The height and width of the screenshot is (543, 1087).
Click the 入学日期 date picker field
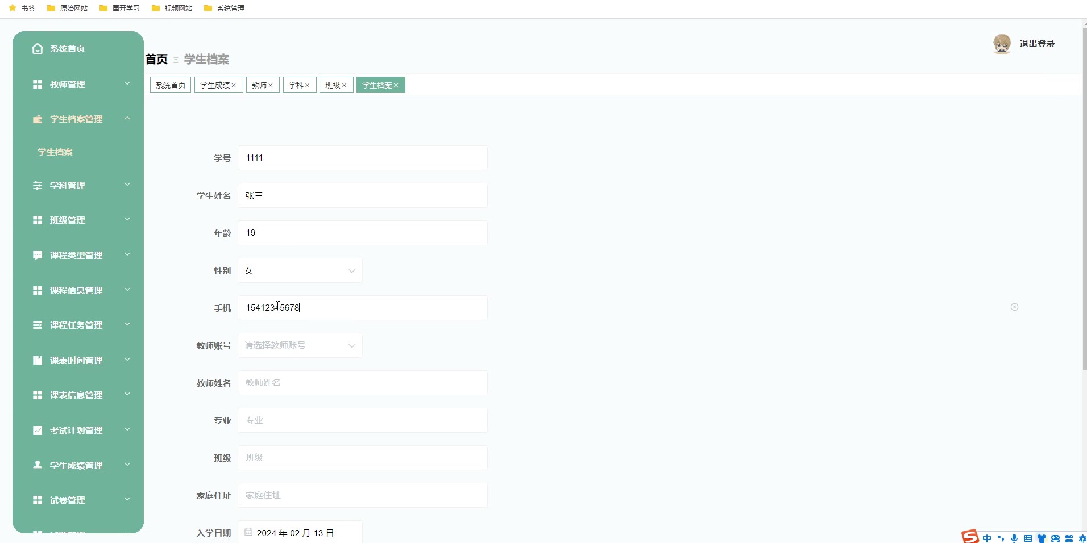(x=300, y=532)
